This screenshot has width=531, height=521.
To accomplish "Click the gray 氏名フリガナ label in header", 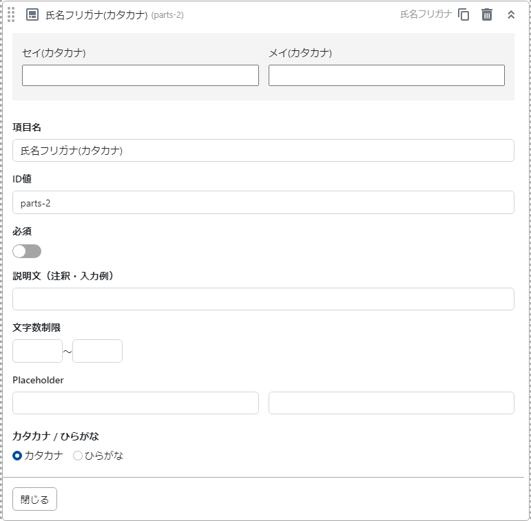I will coord(426,14).
